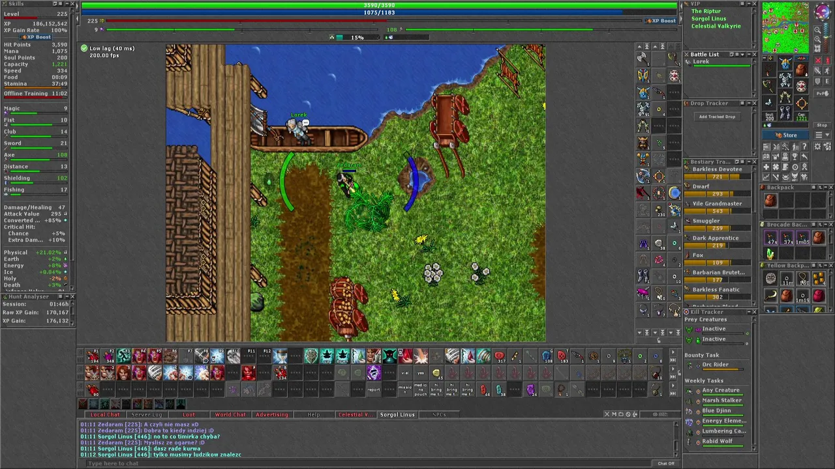
Task: Click the 1m05 cooldown item in Brocade Backpack
Action: [802, 238]
